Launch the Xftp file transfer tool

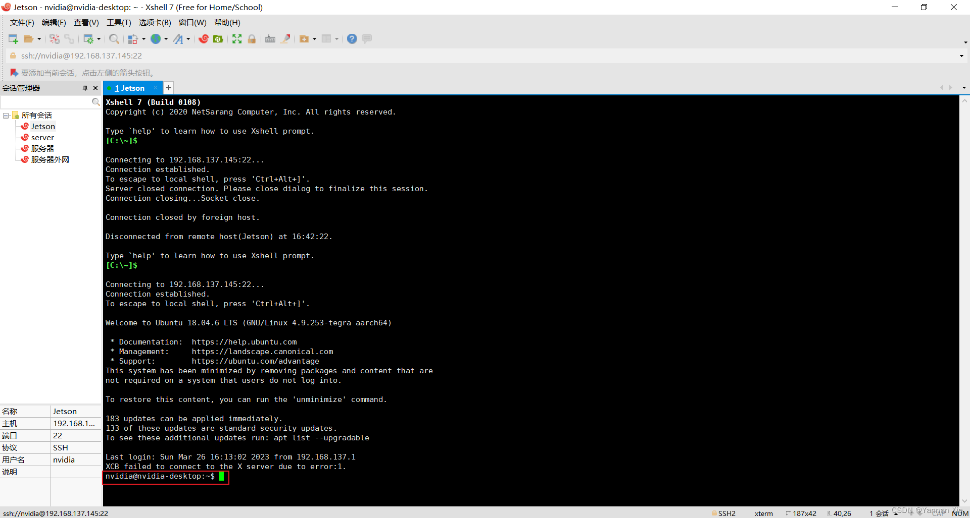218,39
